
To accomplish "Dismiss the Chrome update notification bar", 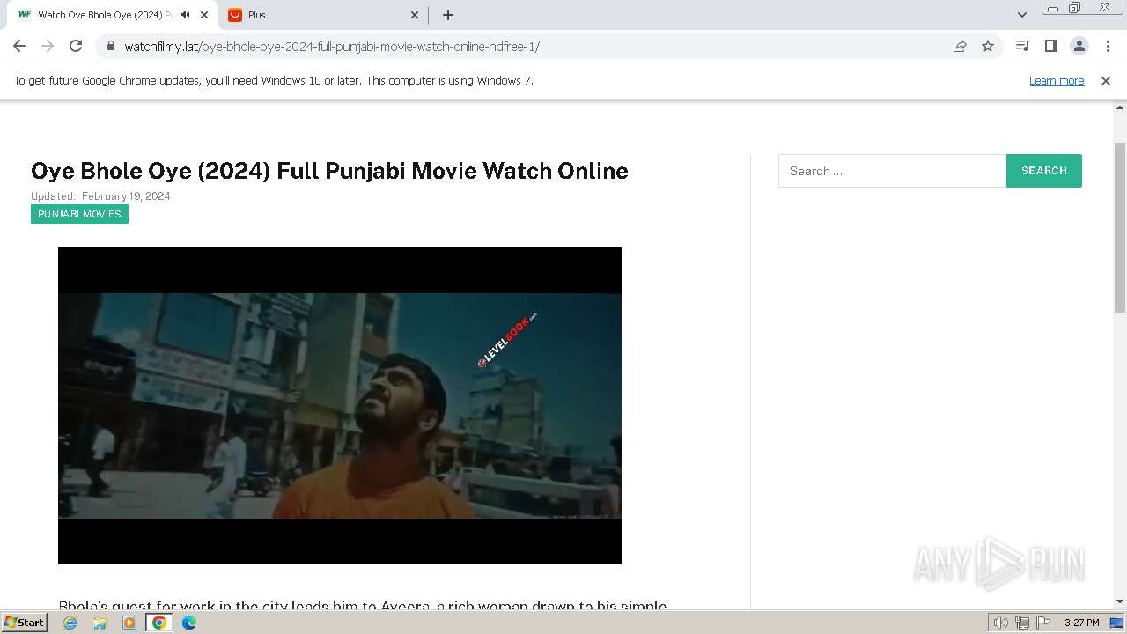I will (1106, 80).
